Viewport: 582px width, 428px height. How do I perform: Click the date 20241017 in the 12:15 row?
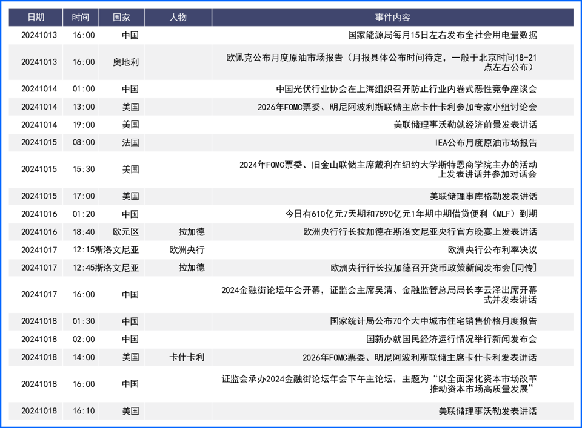39,250
